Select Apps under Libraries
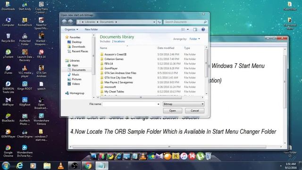The image size is (302, 170). (73, 65)
